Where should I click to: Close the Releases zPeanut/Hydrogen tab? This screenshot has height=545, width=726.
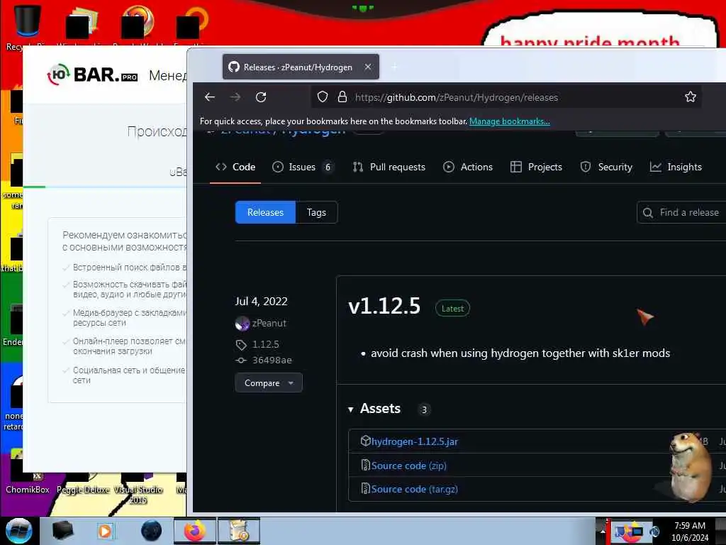pos(368,67)
